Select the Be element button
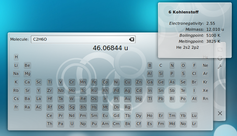 pyautogui.click(x=27, y=65)
